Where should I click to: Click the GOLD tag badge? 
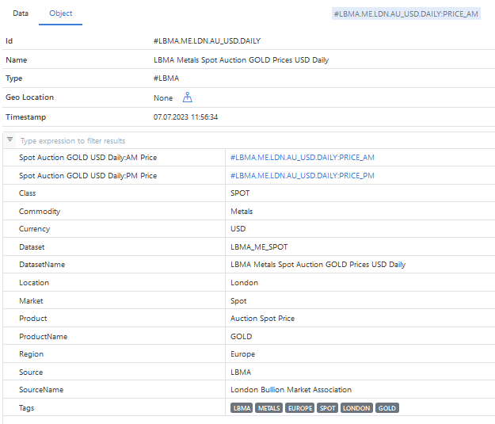click(387, 408)
